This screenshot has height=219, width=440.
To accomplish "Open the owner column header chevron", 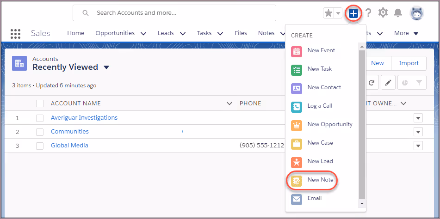I will [403, 103].
